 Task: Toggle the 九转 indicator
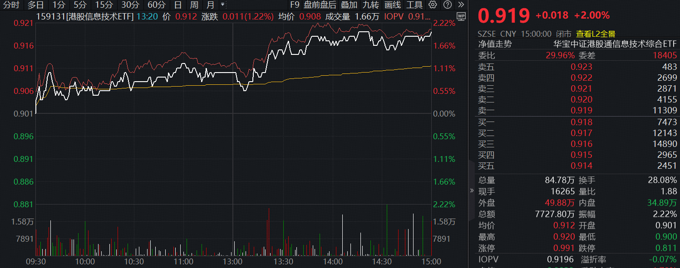coord(370,5)
